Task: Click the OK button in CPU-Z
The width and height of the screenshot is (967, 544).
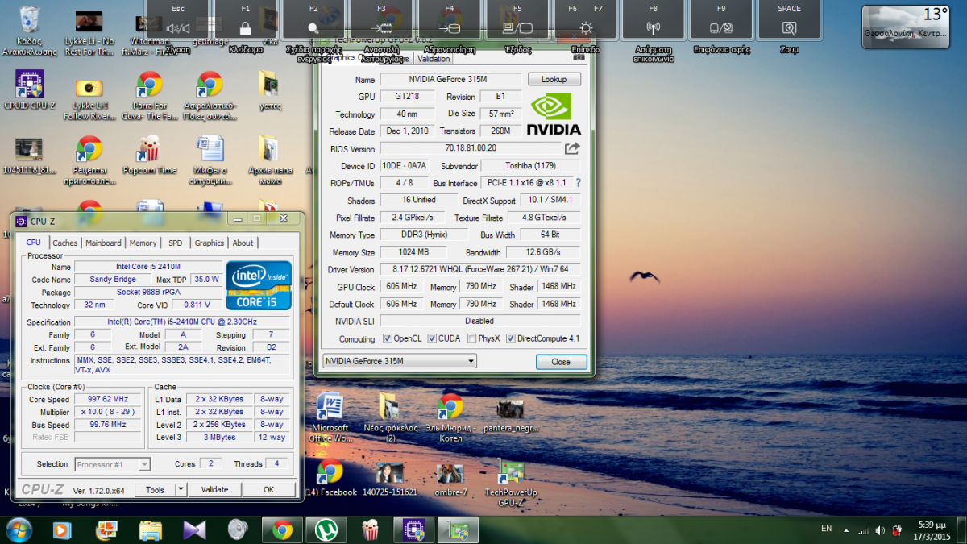Action: pyautogui.click(x=268, y=489)
